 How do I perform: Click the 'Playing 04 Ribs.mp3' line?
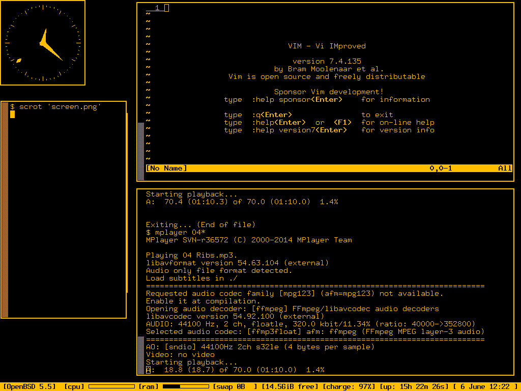click(x=191, y=256)
